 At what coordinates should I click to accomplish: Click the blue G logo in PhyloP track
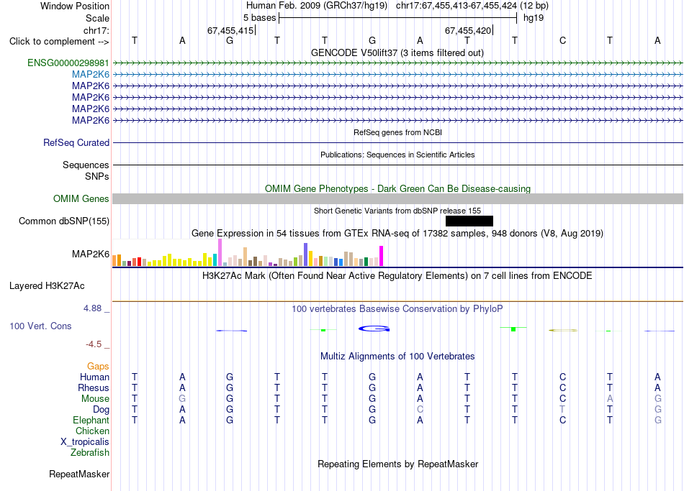[374, 329]
